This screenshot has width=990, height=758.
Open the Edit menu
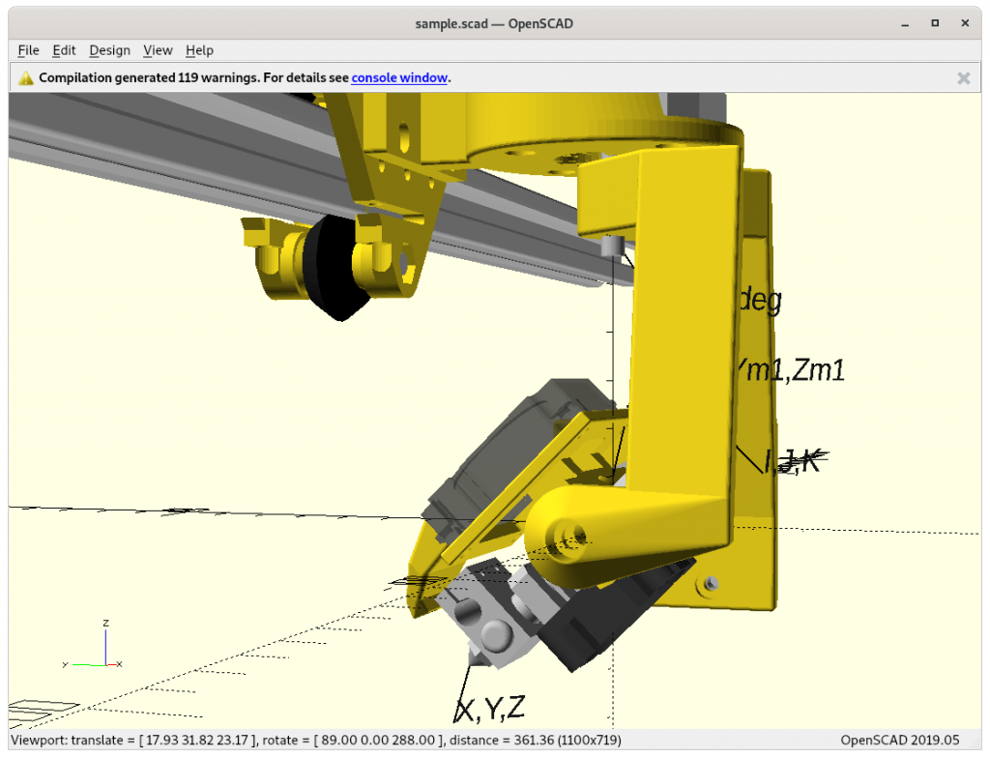coord(64,50)
